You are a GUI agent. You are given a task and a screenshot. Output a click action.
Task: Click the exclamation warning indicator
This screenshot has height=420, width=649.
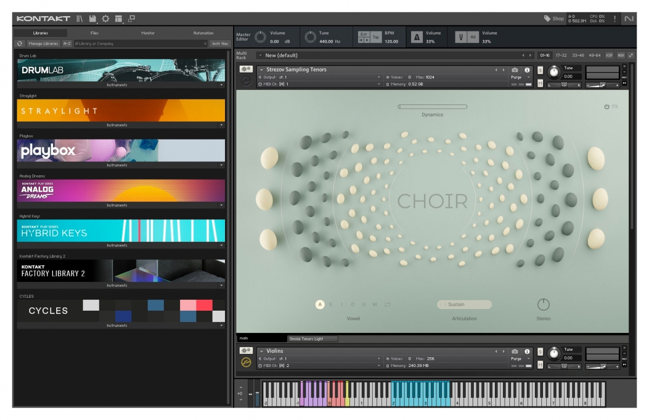coord(614,18)
